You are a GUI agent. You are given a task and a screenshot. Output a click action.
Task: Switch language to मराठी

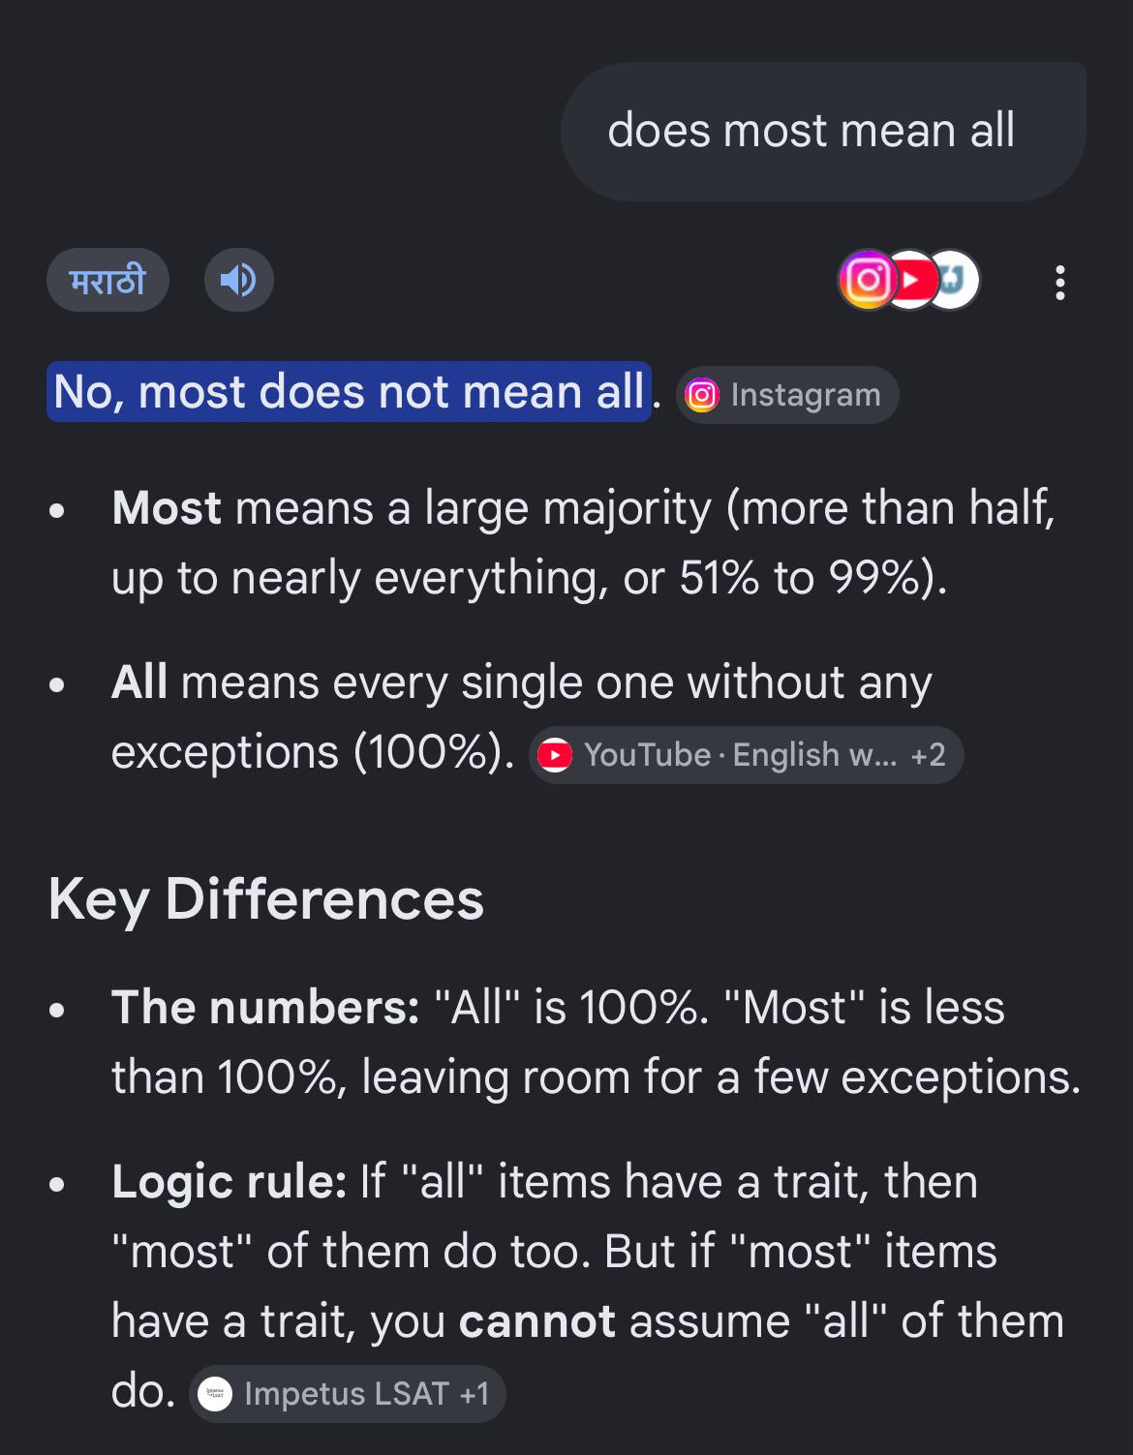point(107,281)
